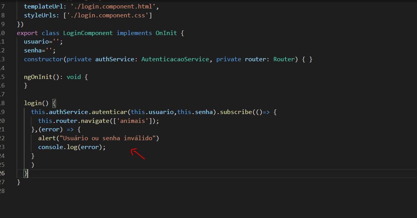Click the navigate method call
The height and width of the screenshot is (218, 417).
click(x=95, y=121)
